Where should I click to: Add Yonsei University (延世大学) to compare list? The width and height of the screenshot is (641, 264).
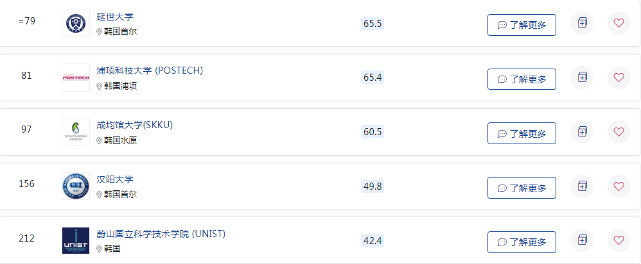[582, 23]
